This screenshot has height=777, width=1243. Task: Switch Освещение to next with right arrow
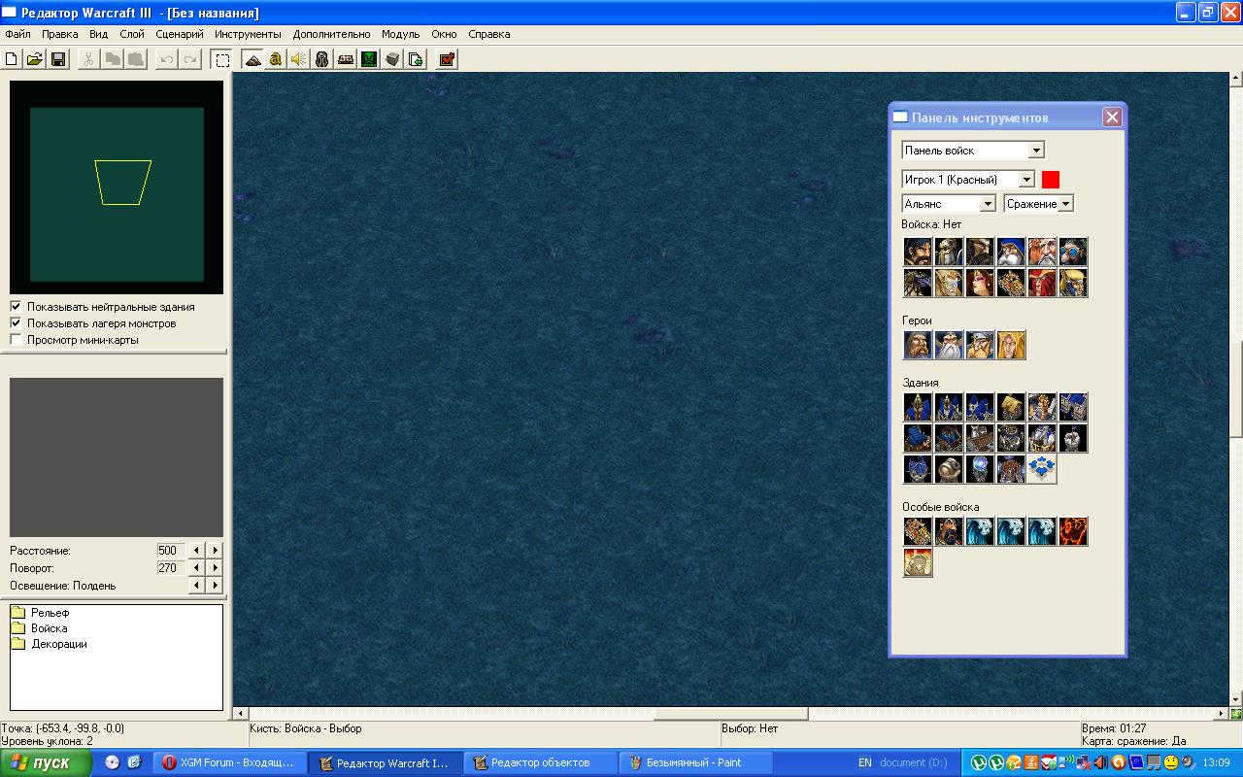coord(215,586)
